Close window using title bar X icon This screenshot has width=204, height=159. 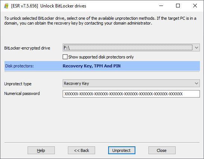click(x=195, y=6)
